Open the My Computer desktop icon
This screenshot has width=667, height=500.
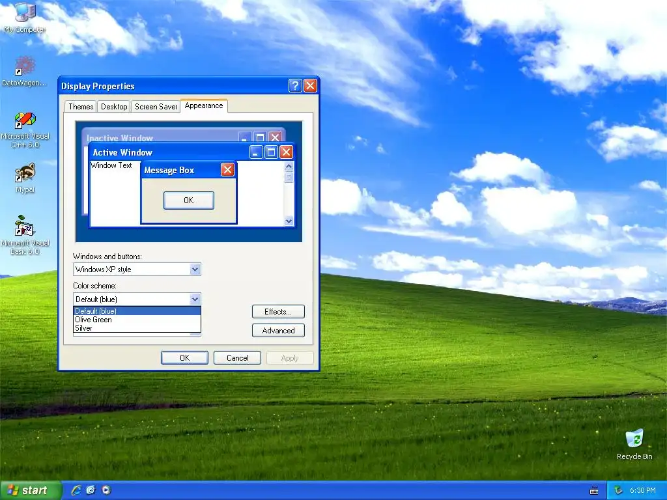(25, 17)
